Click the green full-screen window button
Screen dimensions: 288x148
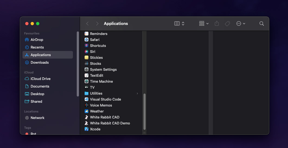[x=38, y=24]
